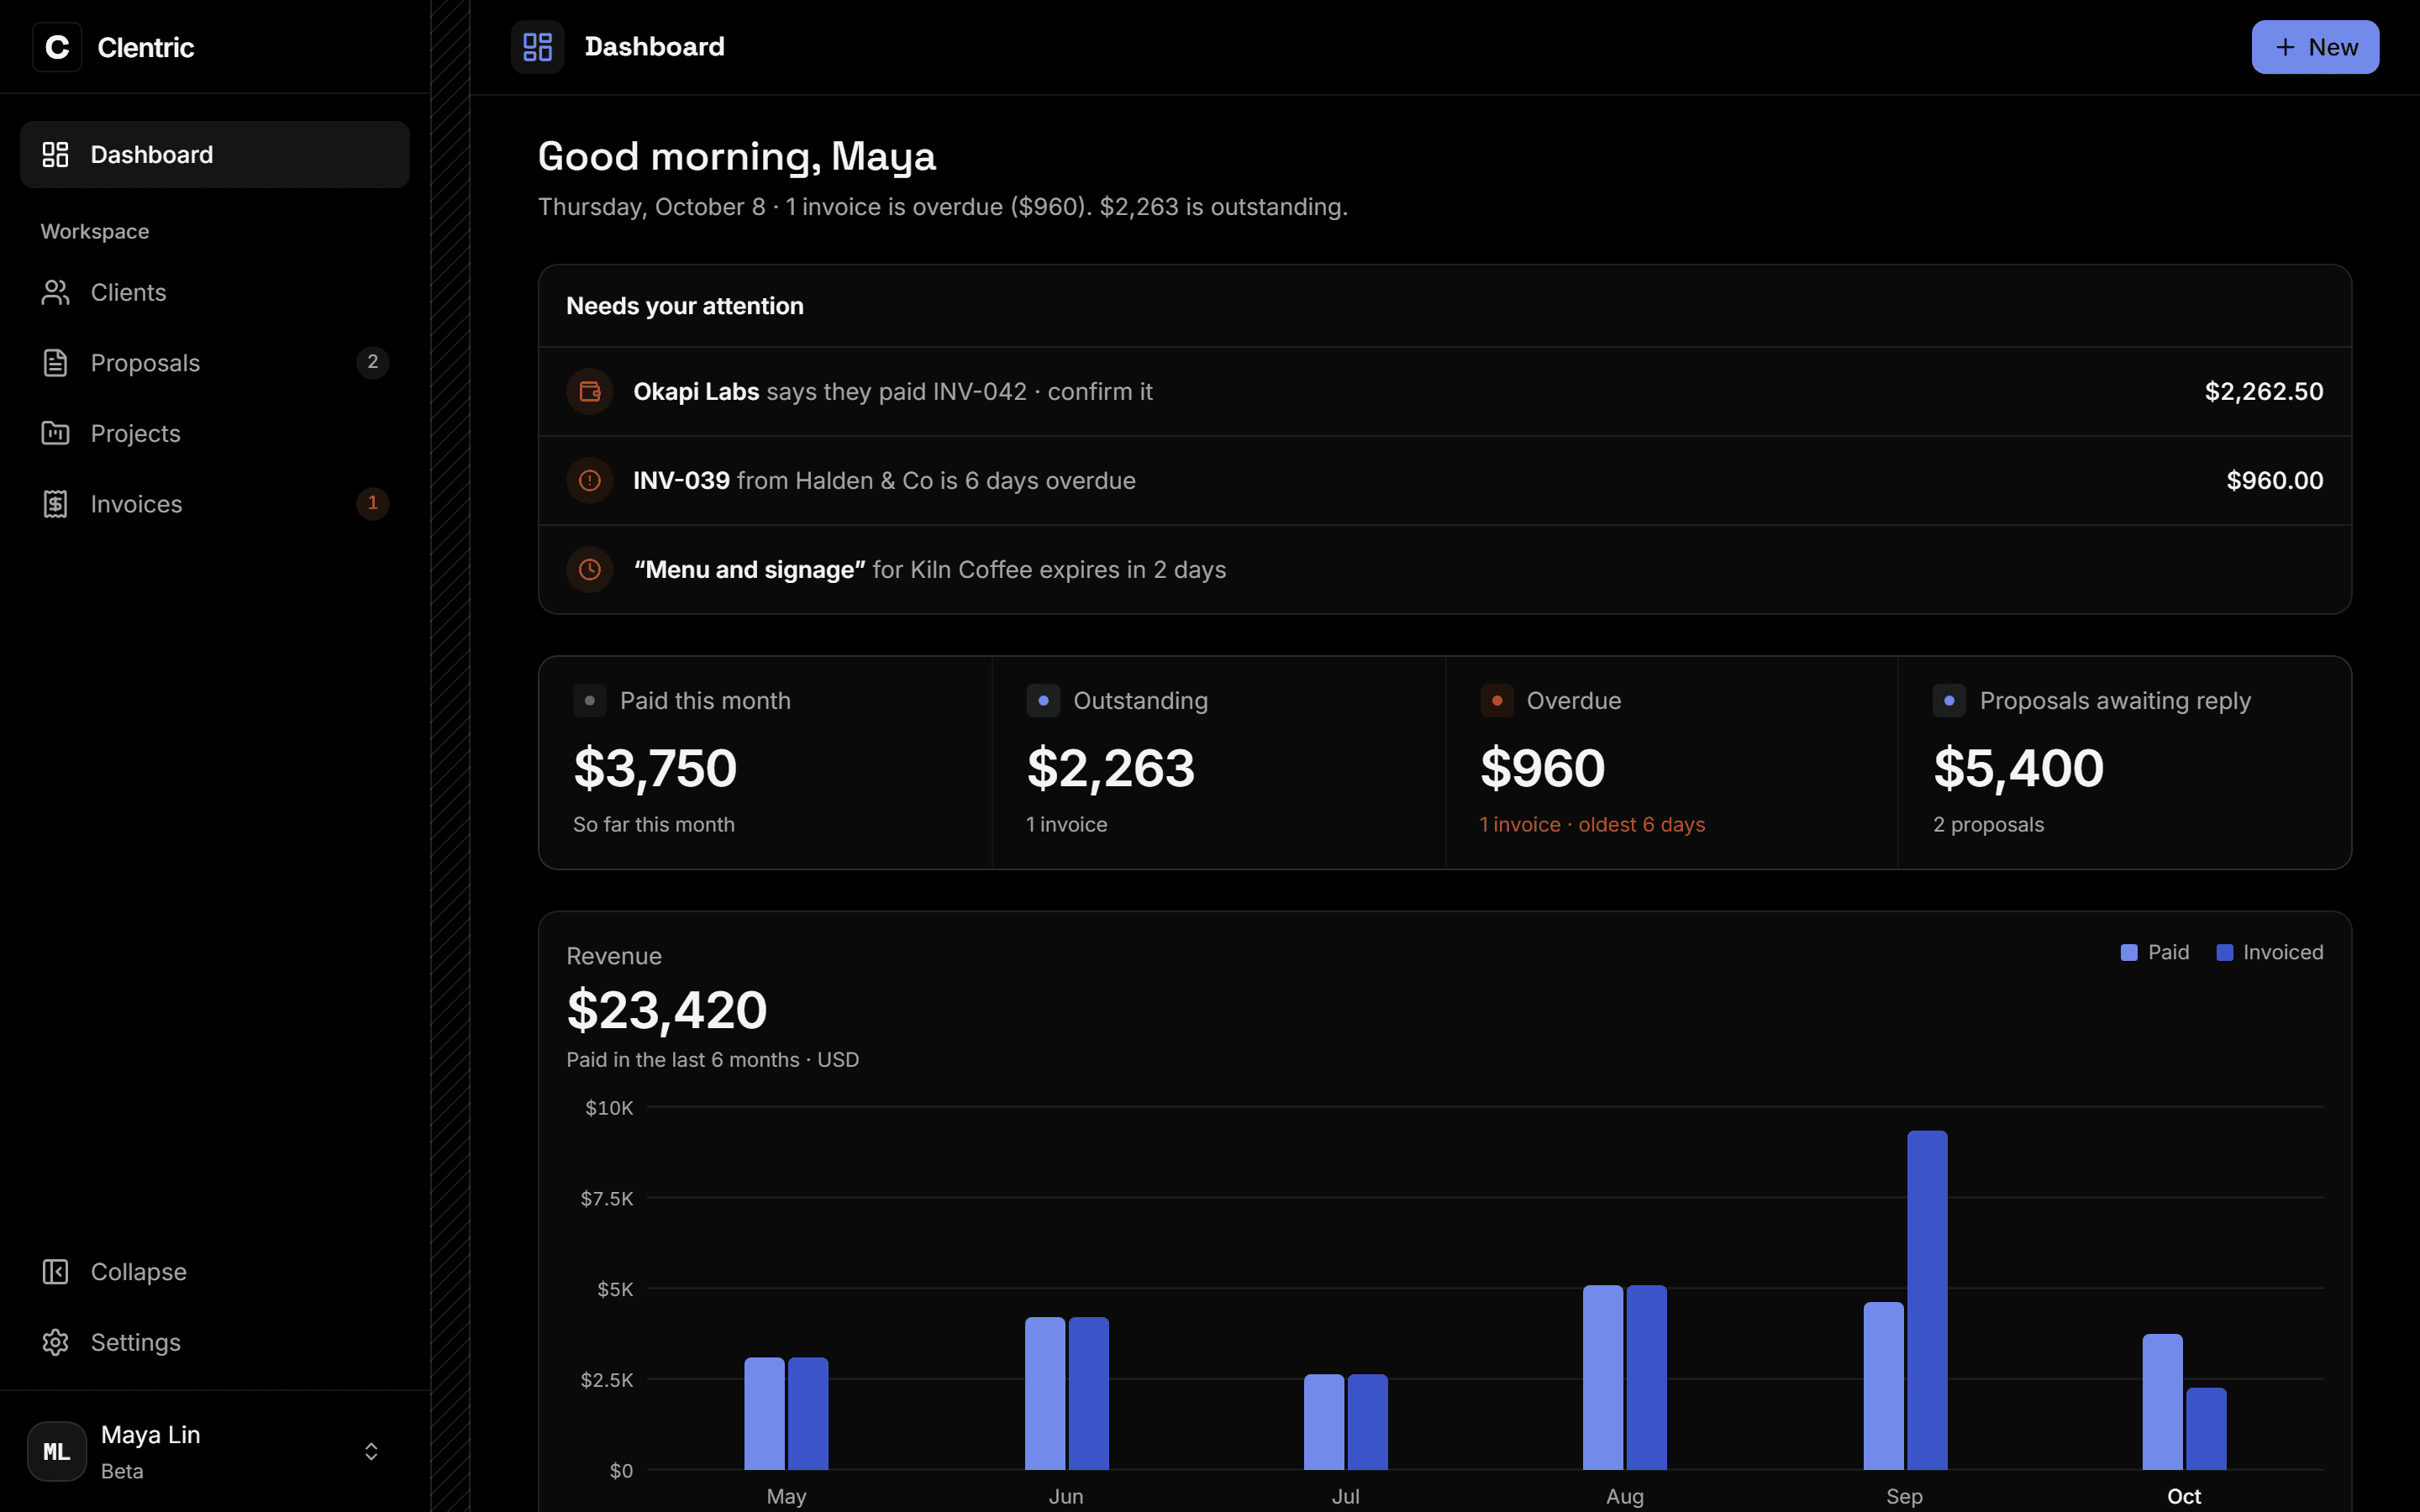Image resolution: width=2420 pixels, height=1512 pixels.
Task: Click the Clentric logo icon
Action: tap(57, 47)
